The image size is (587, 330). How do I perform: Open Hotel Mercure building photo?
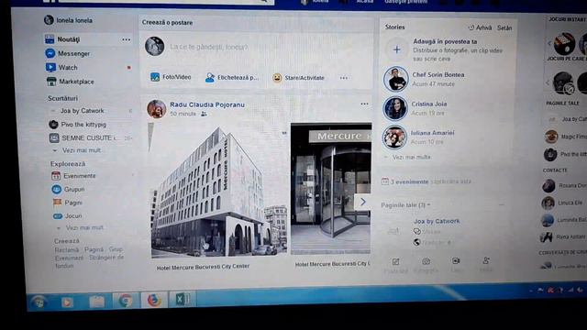[x=219, y=190]
